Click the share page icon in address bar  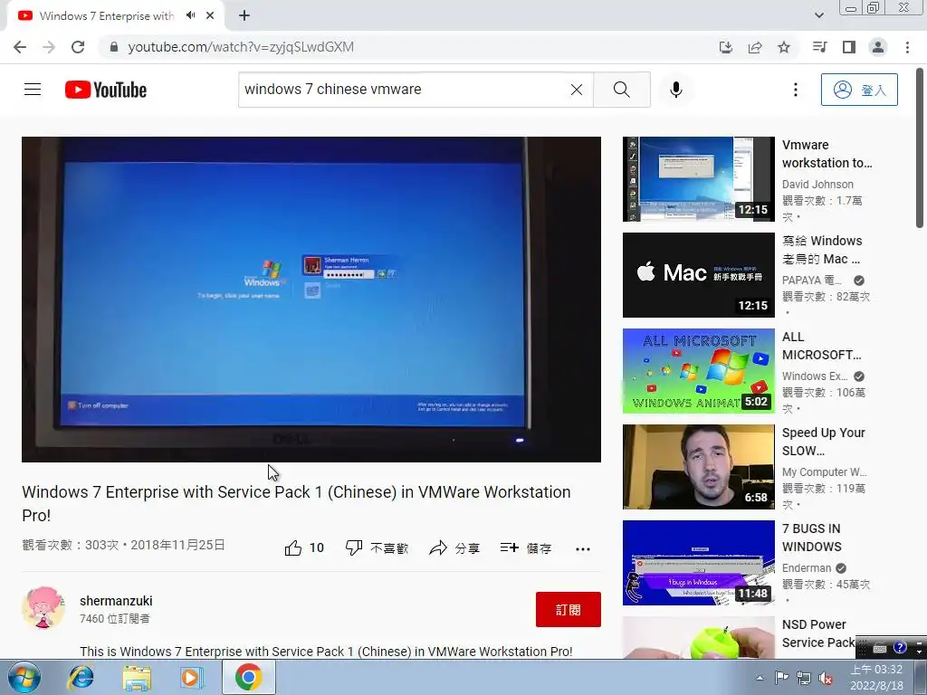755,47
